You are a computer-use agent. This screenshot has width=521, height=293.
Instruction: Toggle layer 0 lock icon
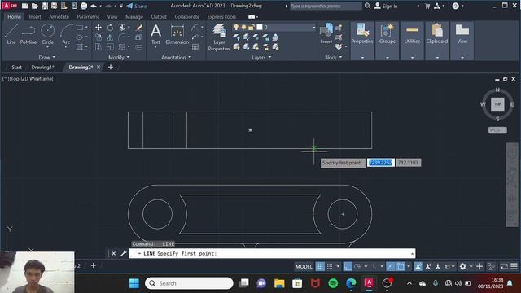click(x=252, y=27)
